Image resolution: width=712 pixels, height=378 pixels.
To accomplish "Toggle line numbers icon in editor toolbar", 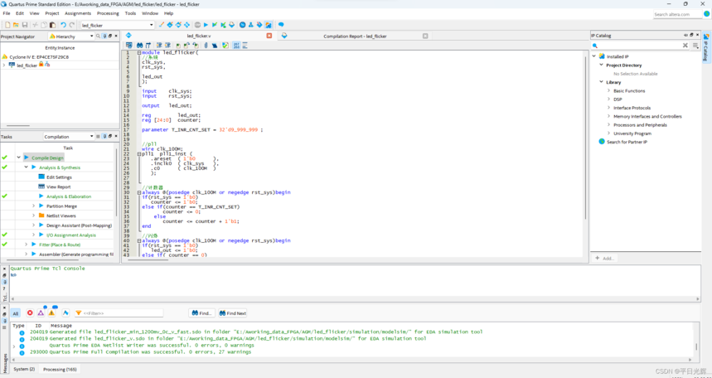I will click(236, 46).
